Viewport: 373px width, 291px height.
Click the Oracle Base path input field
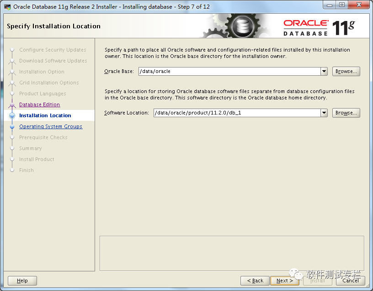(229, 72)
